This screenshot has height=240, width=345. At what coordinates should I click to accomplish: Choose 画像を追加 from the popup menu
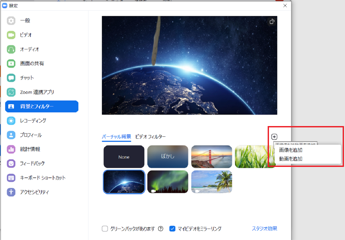point(290,150)
